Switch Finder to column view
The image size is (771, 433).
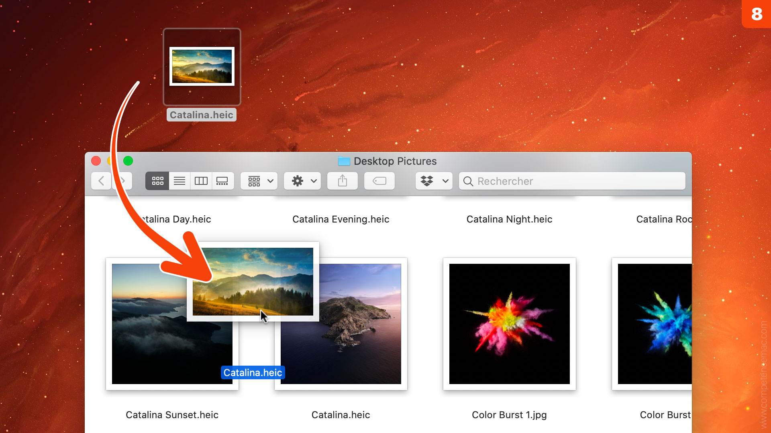(x=201, y=181)
